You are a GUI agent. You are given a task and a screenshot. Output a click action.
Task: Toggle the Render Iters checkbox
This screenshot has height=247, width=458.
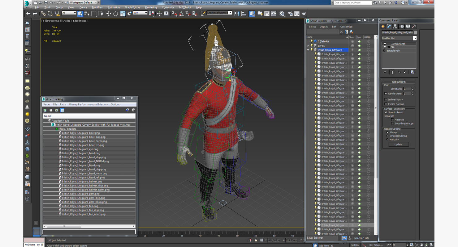point(386,94)
